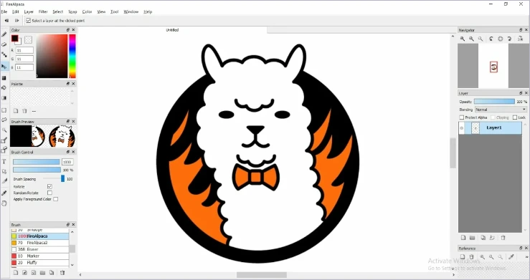The image size is (530, 280).
Task: Select the Text tool
Action: coord(4,162)
